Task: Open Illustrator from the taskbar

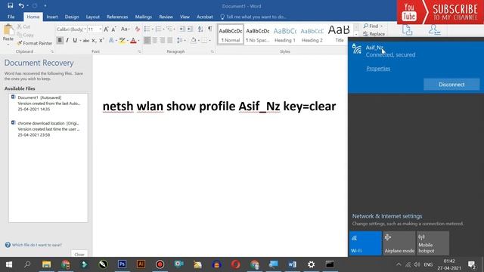Action: (141, 264)
